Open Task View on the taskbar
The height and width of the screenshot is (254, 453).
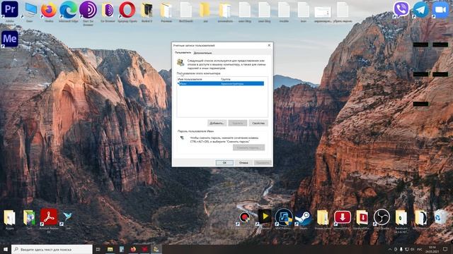(98, 249)
